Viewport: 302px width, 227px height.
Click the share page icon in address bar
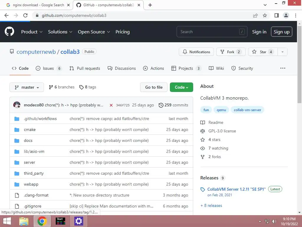[x=255, y=15]
